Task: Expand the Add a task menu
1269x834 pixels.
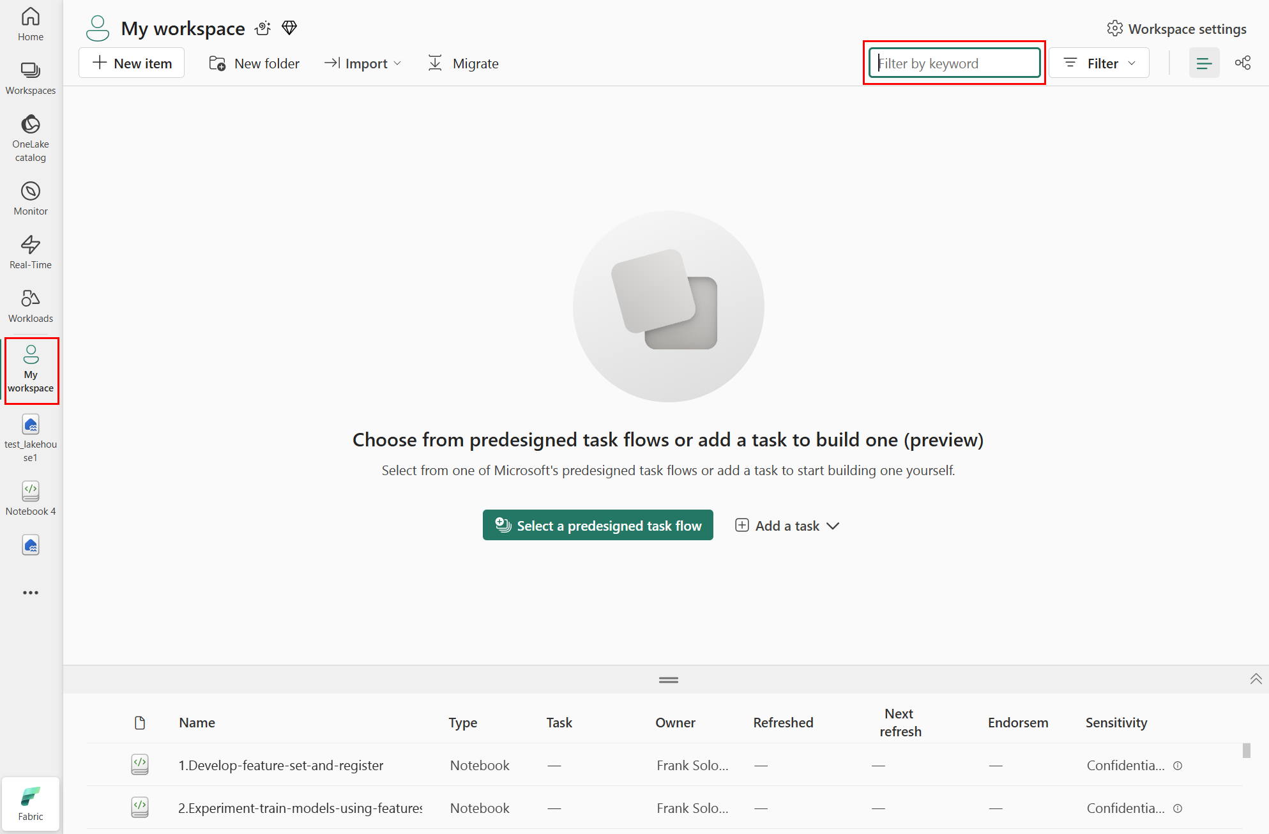Action: [787, 526]
